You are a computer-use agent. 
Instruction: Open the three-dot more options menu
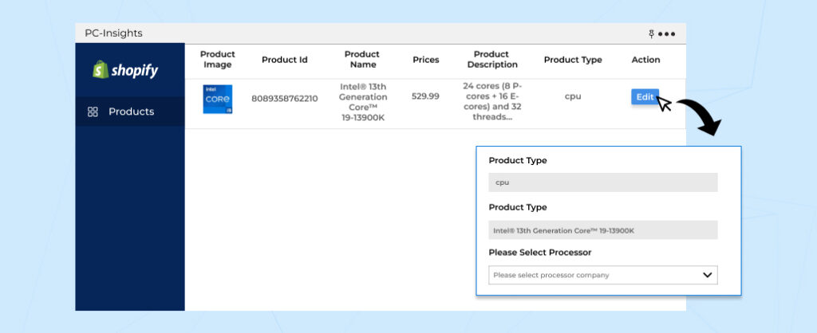[667, 33]
